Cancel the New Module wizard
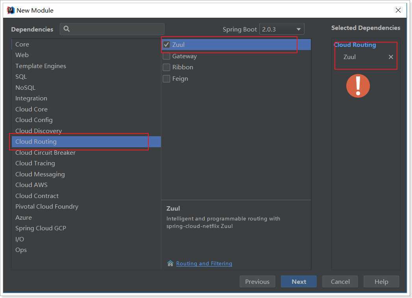The image size is (412, 298). click(340, 281)
